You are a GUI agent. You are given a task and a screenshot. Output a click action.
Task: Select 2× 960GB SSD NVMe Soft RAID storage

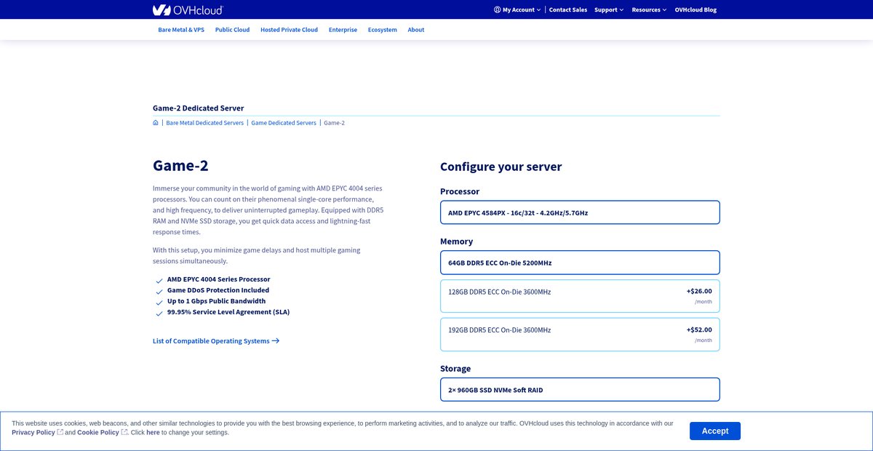[x=580, y=390]
